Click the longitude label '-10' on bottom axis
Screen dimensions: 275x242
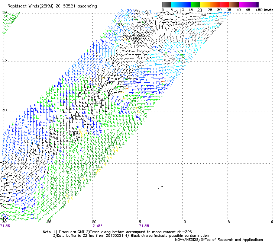(x=182, y=222)
